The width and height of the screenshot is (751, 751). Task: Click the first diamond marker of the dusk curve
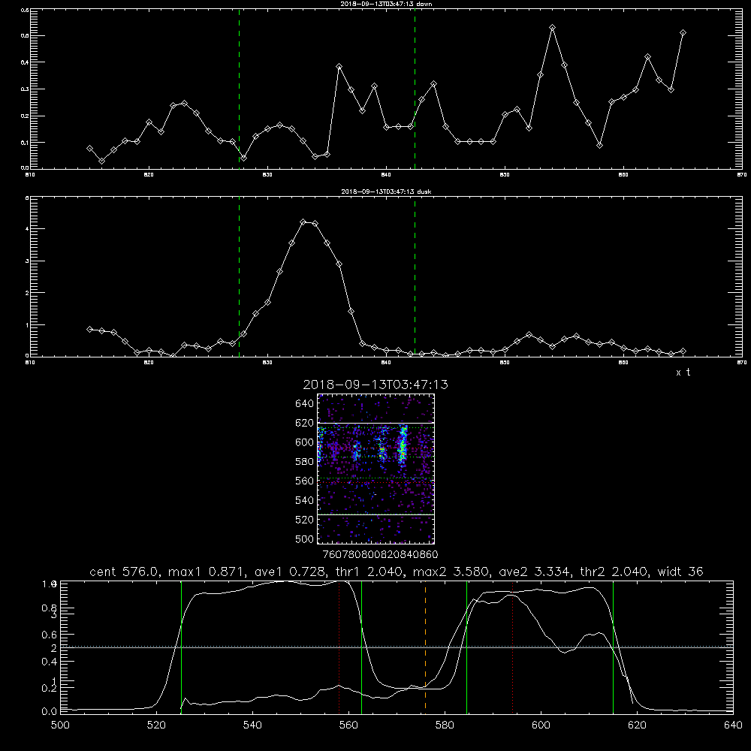point(89,329)
